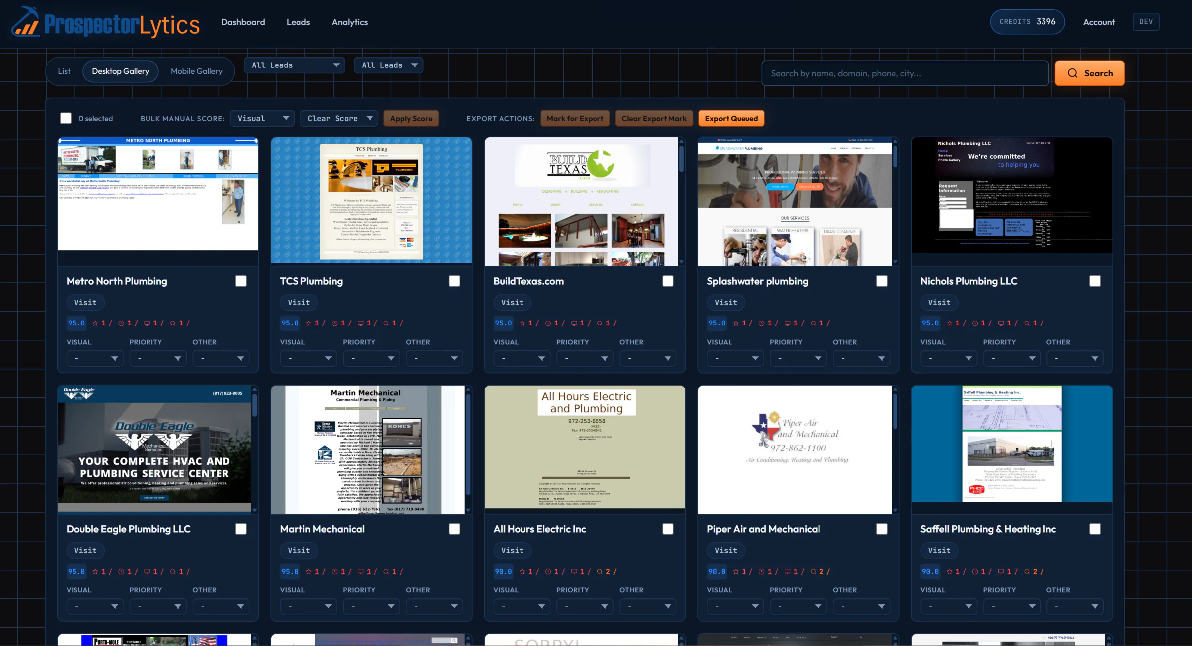1192x646 pixels.
Task: Click star icon on BuildTexas.com card
Action: pyautogui.click(x=522, y=323)
